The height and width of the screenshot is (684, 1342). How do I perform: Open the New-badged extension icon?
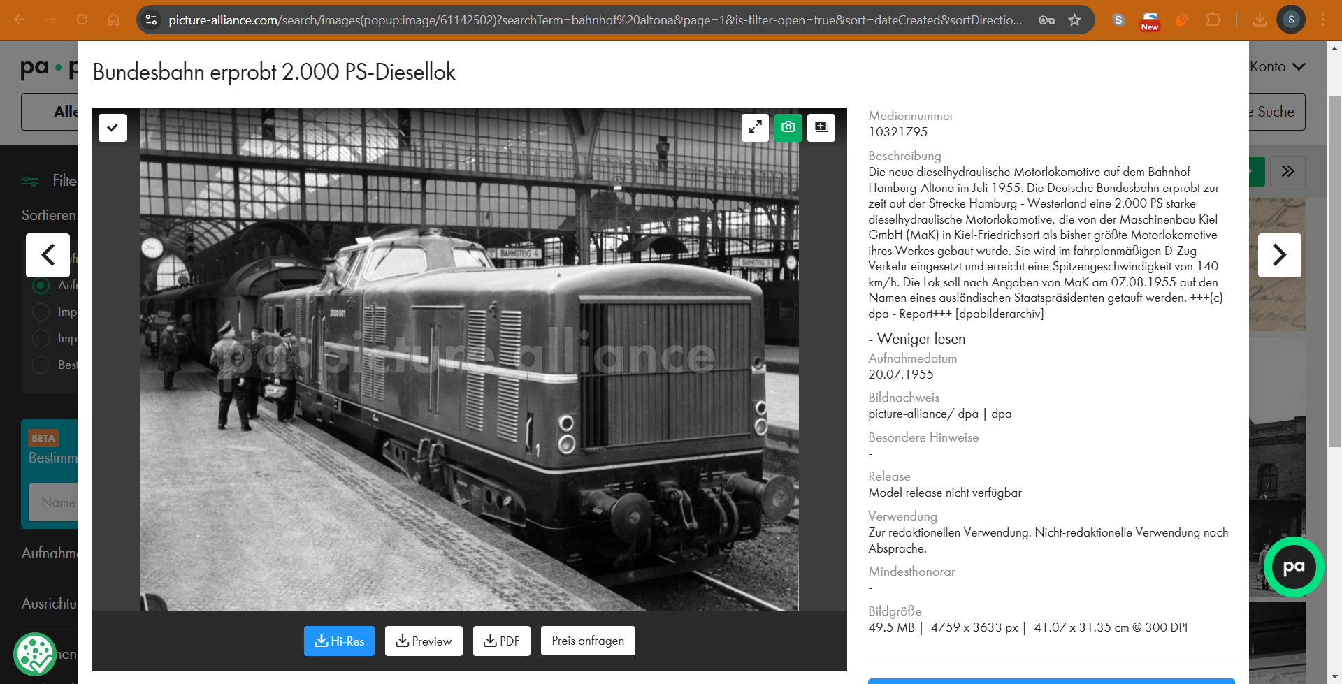(1150, 20)
